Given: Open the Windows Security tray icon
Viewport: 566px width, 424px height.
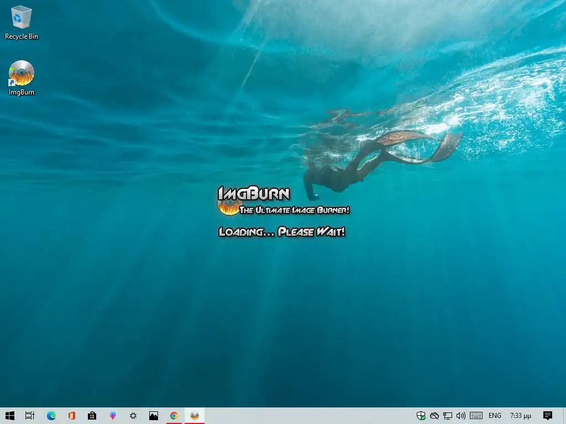Looking at the screenshot, I should click(421, 416).
